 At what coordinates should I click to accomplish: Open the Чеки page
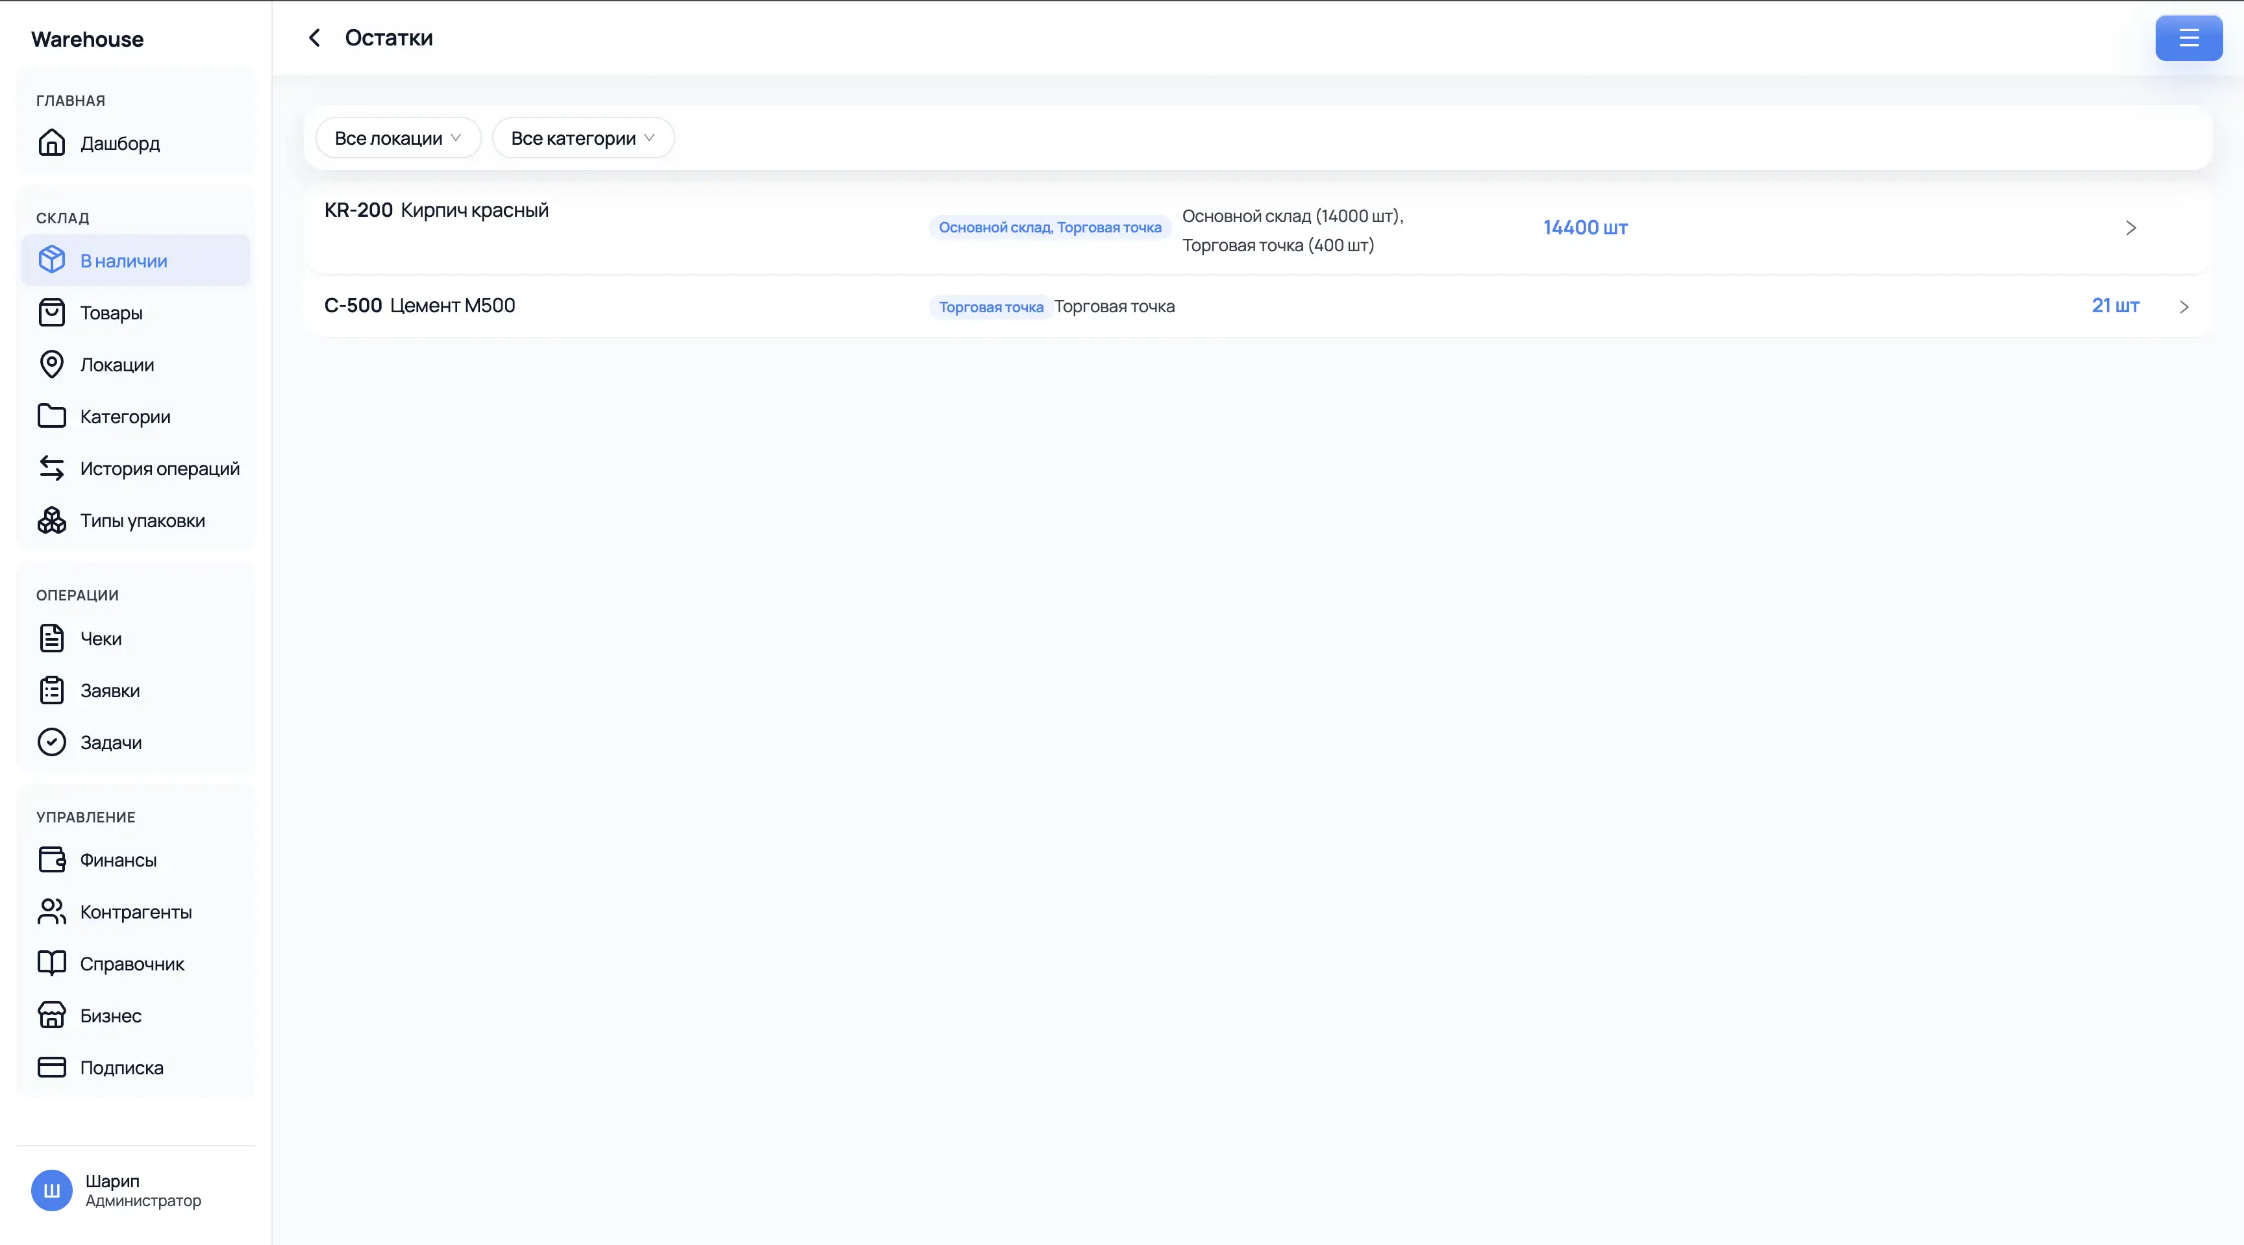point(135,638)
